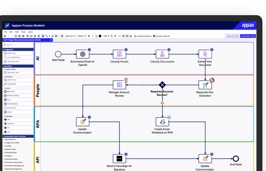266x171 pixels.
Task: Select the Reconcile Doc Extraction node
Action: pyautogui.click(x=205, y=85)
